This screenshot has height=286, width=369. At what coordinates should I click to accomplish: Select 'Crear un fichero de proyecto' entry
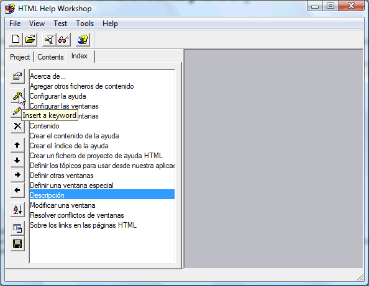click(x=102, y=156)
